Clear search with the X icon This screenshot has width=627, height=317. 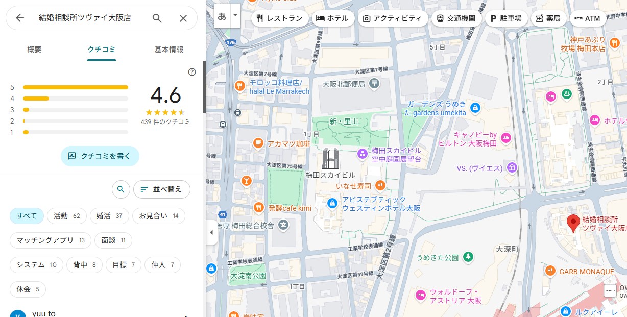point(183,18)
